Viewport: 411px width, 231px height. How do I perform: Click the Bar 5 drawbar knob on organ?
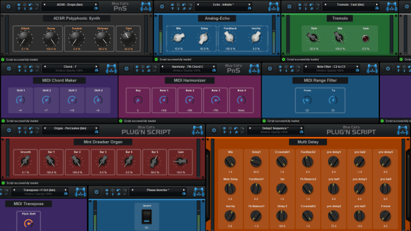point(154,161)
